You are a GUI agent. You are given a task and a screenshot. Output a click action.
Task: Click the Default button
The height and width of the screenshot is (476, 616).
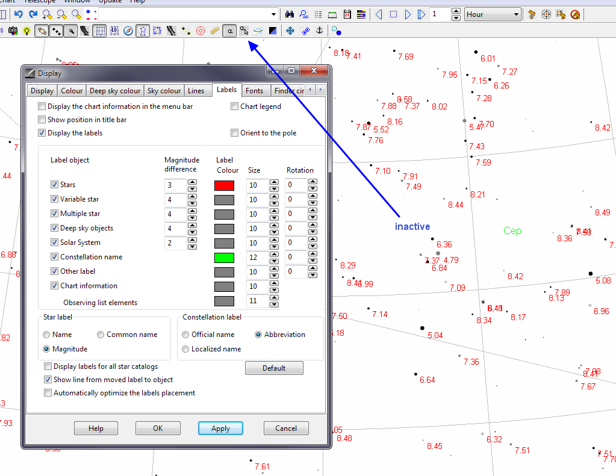[x=274, y=368]
